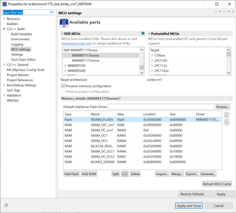Click the Name column header
This screenshot has width=236, height=213.
coord(103,114)
